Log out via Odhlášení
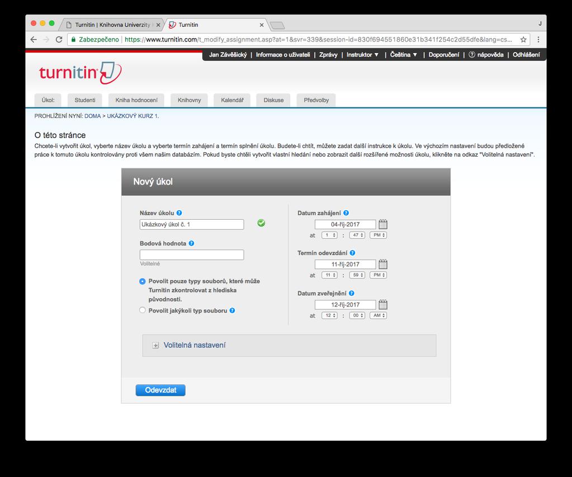Screen dimensions: 572x477 [x=526, y=55]
